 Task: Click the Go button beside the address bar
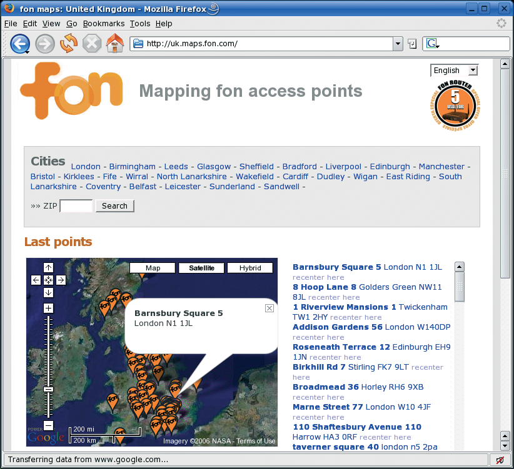coord(412,44)
